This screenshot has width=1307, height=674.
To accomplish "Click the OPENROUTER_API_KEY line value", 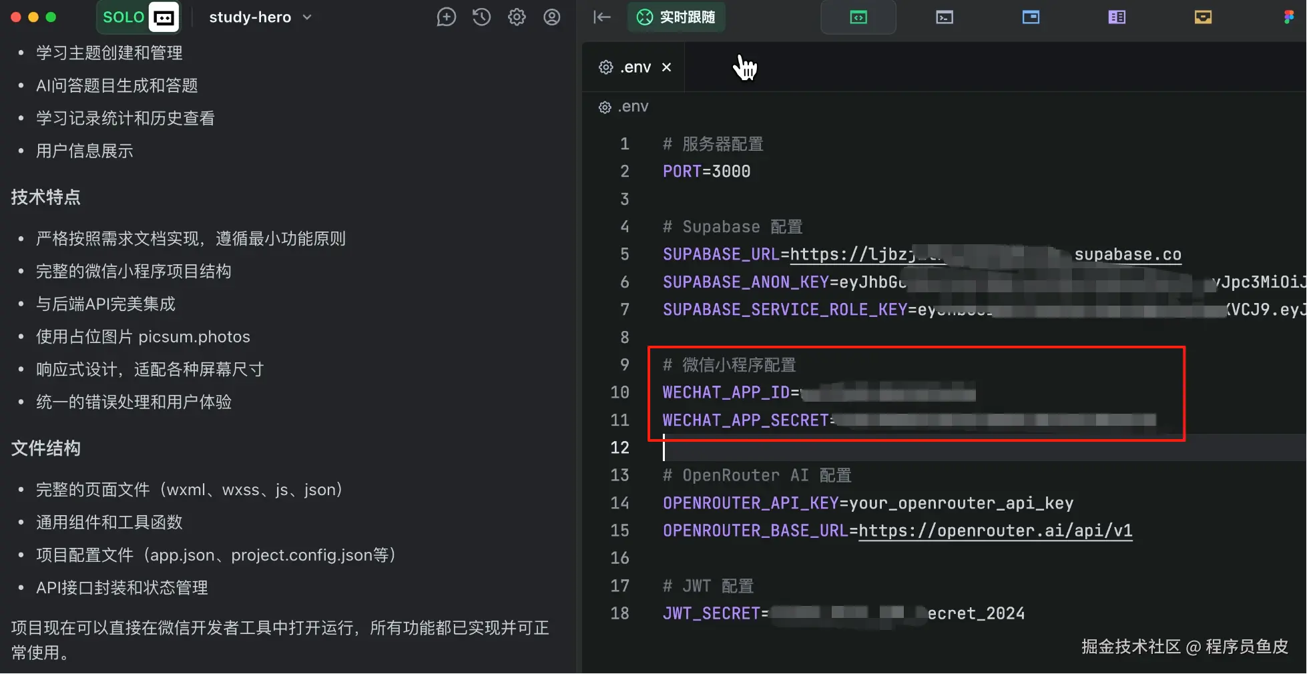I will pos(961,503).
